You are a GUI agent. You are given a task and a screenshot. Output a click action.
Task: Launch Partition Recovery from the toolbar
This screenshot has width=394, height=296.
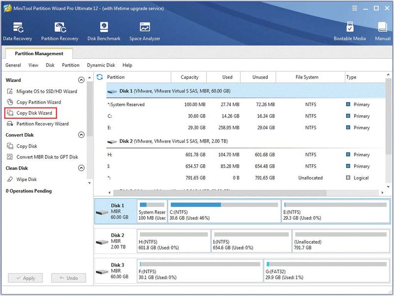[60, 32]
